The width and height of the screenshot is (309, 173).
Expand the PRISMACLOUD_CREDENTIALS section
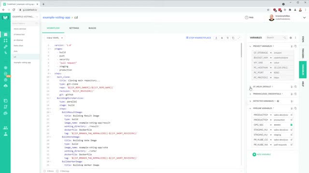click(250, 94)
